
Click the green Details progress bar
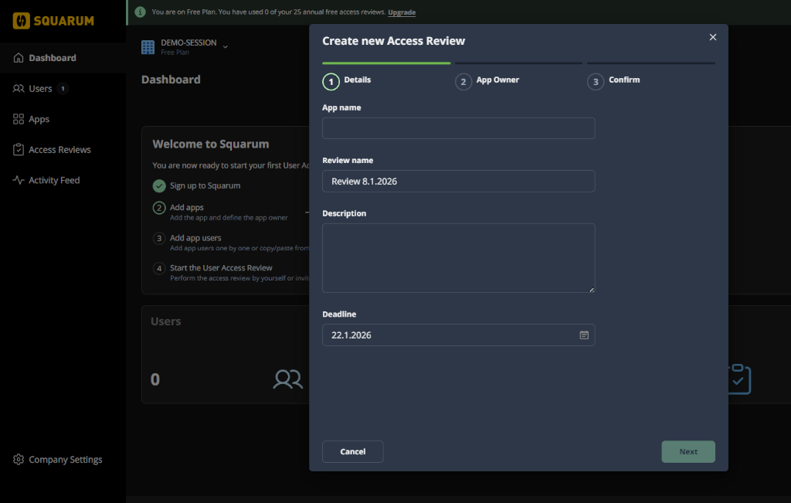(386, 63)
